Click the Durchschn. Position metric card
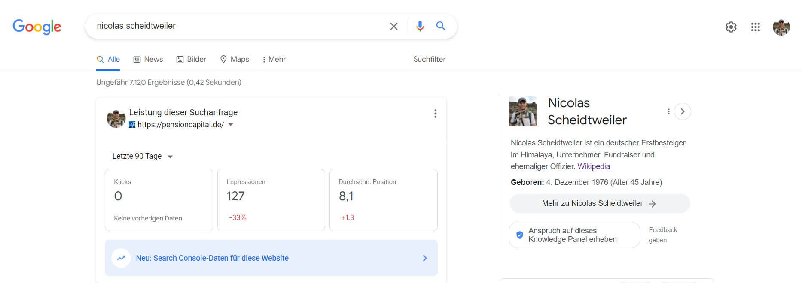 click(384, 200)
